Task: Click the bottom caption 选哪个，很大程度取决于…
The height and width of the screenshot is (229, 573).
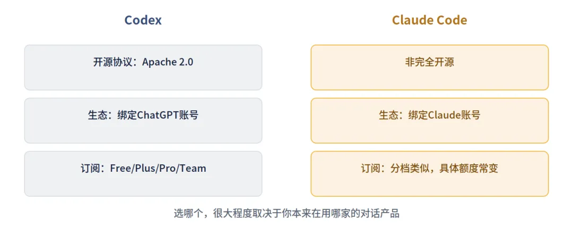Action: point(286,213)
